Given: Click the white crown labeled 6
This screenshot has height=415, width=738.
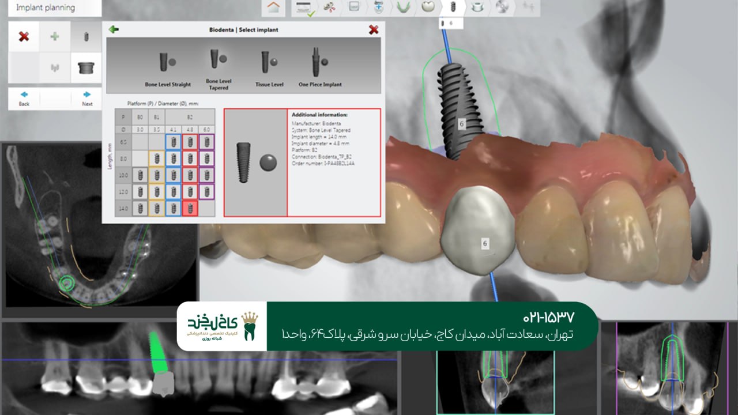Looking at the screenshot, I should coord(477,231).
